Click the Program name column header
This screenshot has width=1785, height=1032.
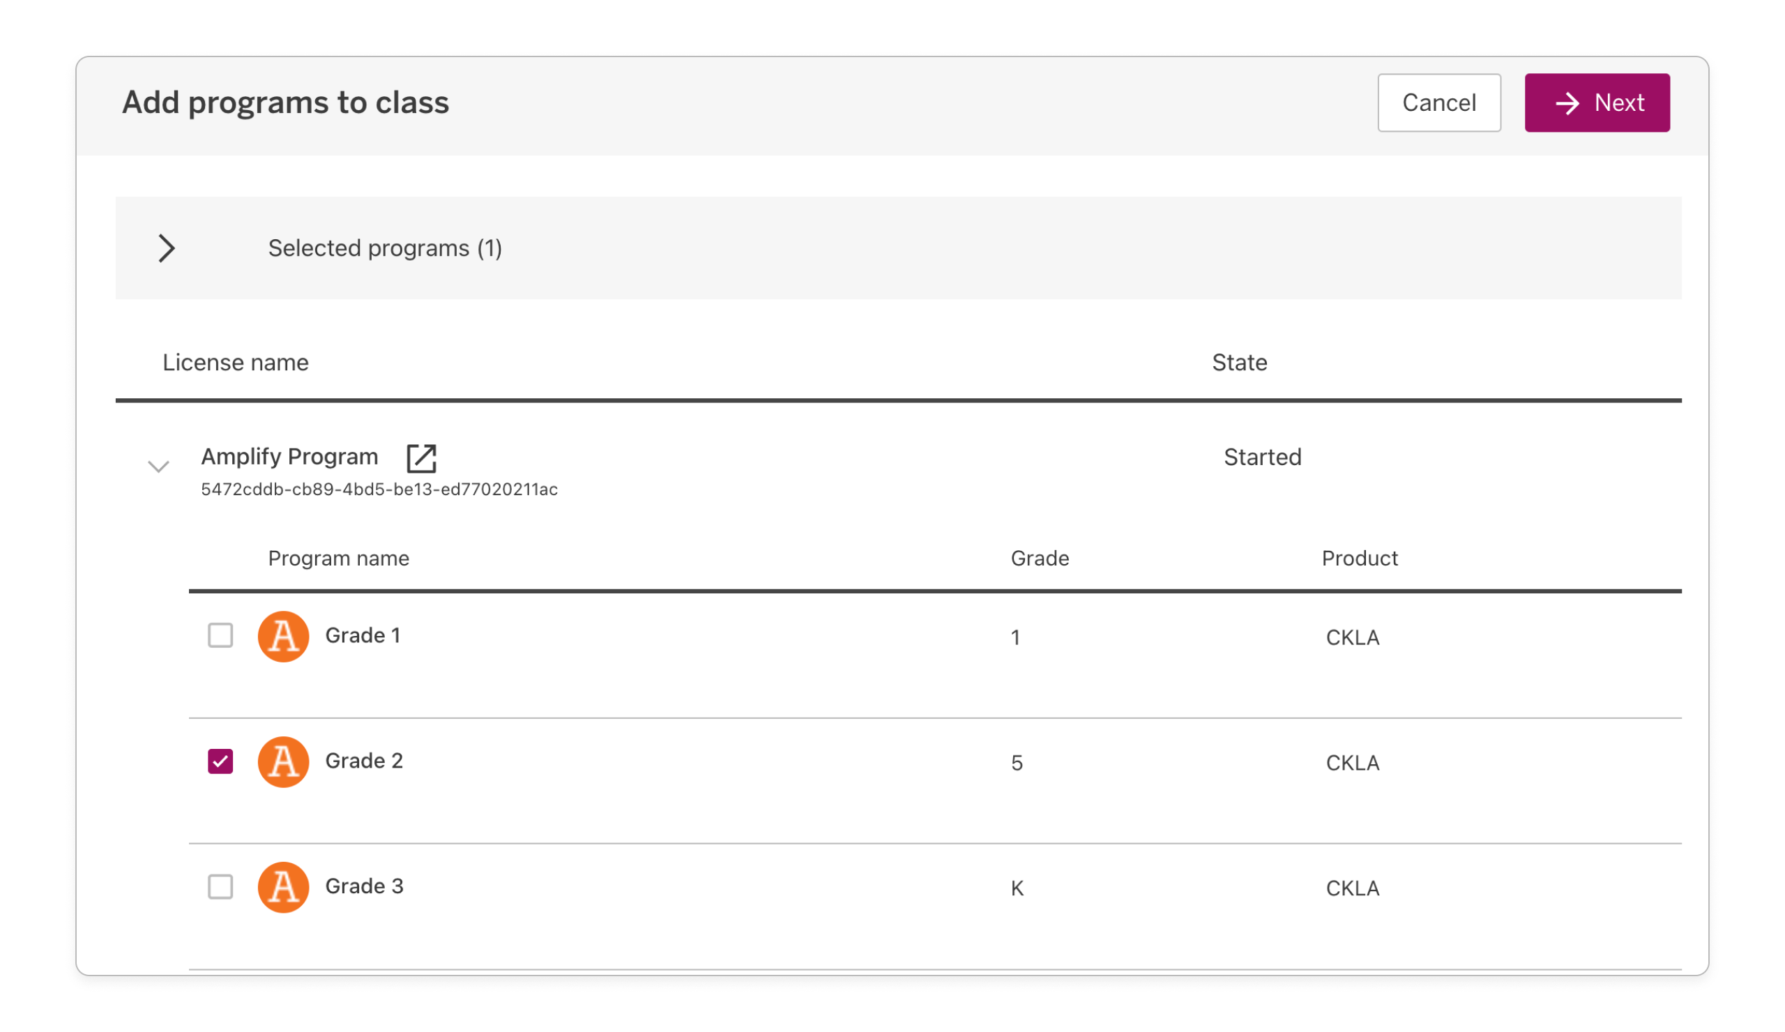(x=338, y=558)
